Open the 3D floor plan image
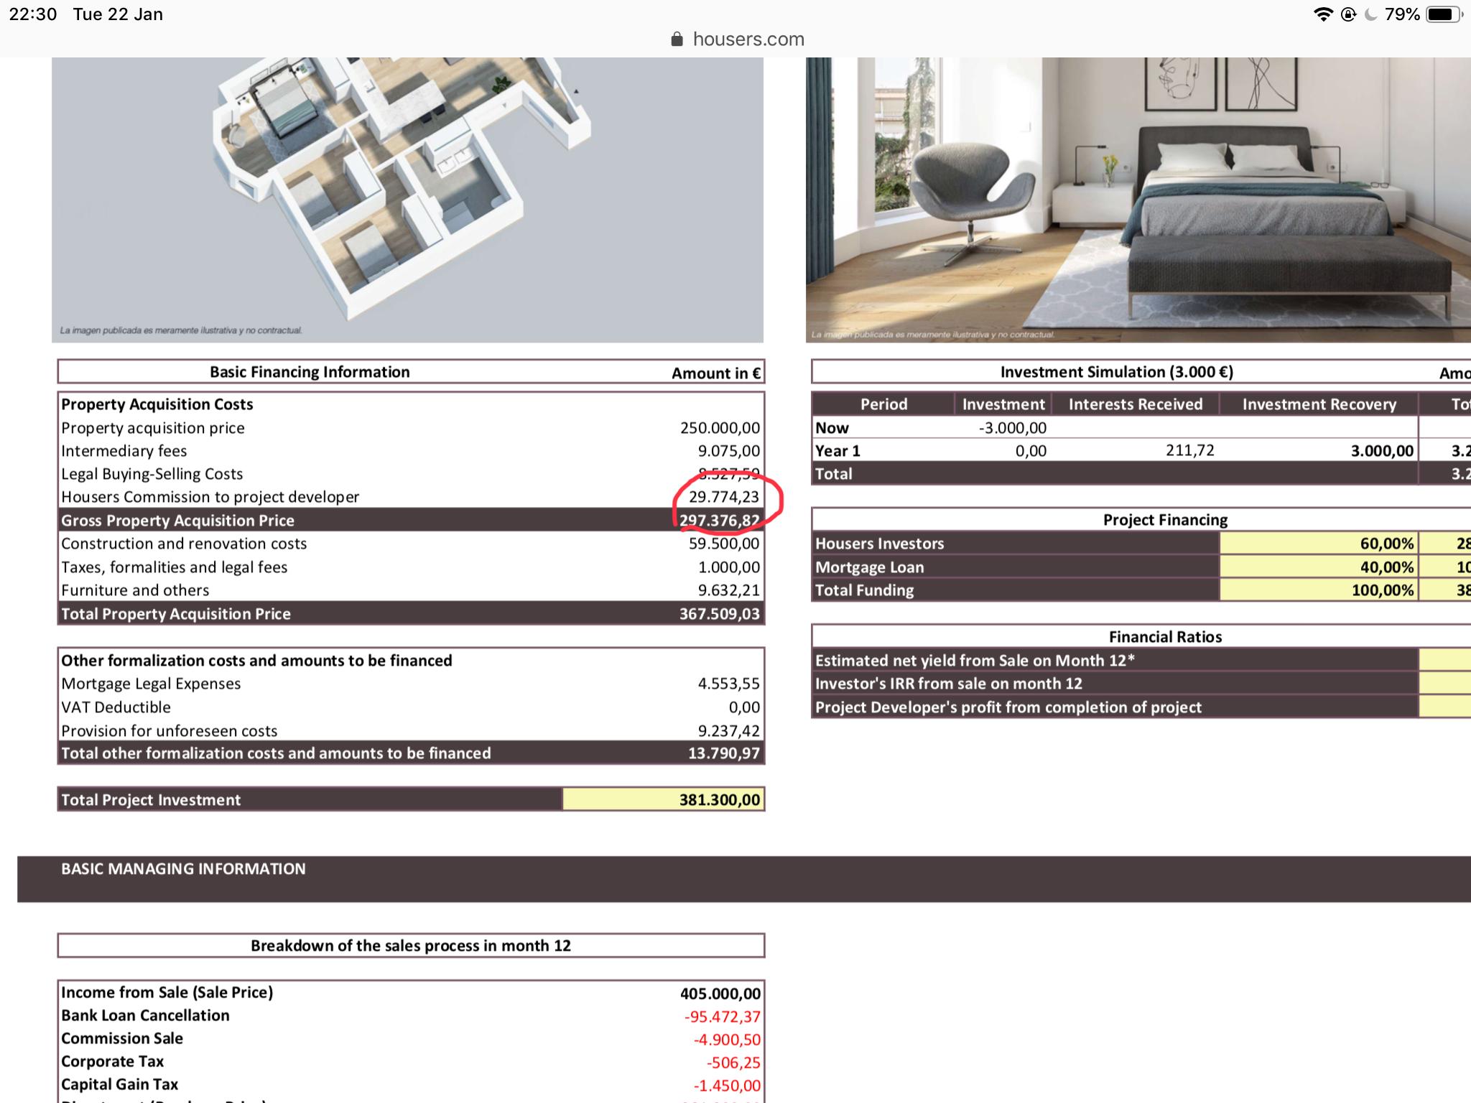Screen dimensions: 1471x1103 [x=407, y=200]
